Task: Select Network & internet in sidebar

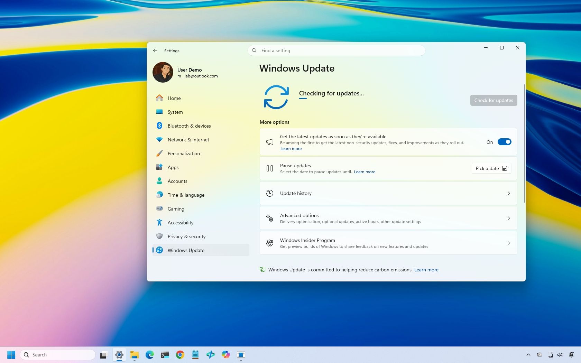Action: [x=201, y=140]
